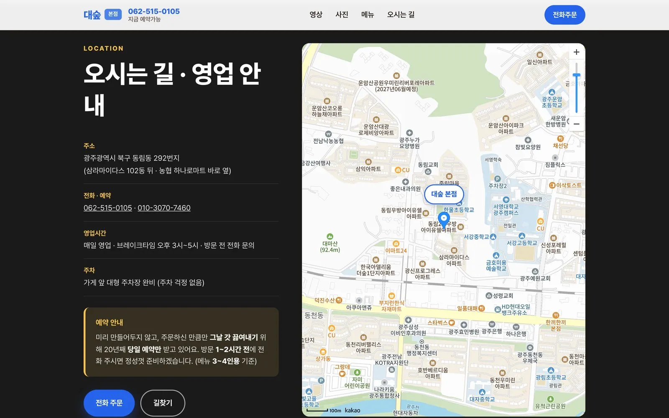The image size is (669, 418).
Task: Click the 대숲 logo in the header
Action: tap(92, 15)
